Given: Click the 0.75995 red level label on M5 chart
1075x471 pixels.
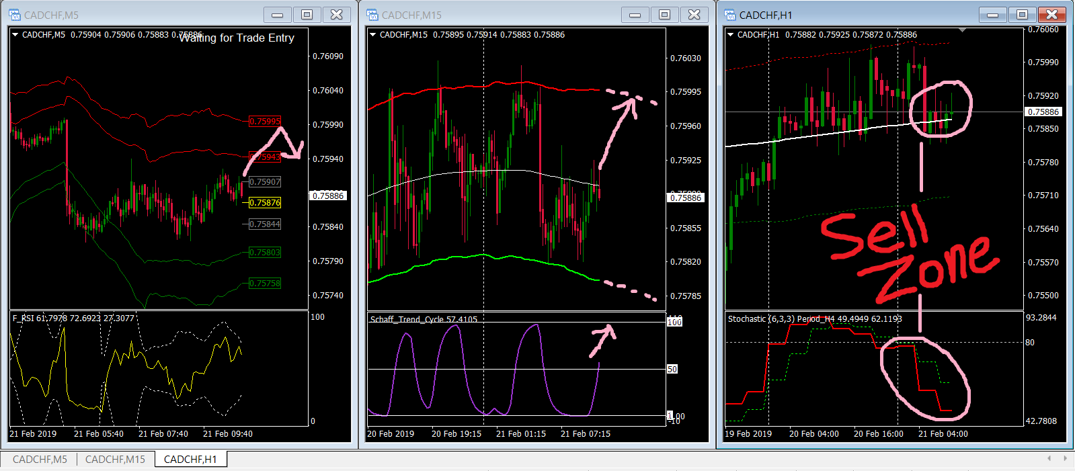Looking at the screenshot, I should pos(265,122).
